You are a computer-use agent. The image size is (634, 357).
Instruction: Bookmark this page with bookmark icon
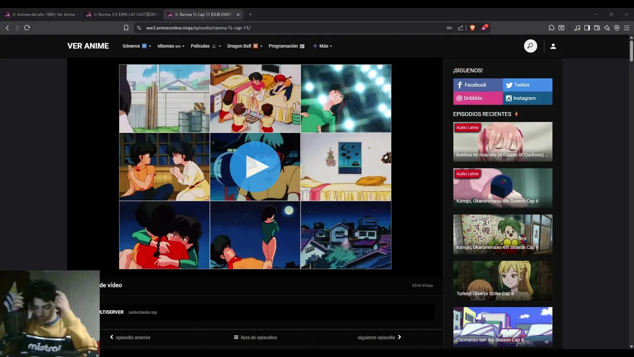[126, 28]
